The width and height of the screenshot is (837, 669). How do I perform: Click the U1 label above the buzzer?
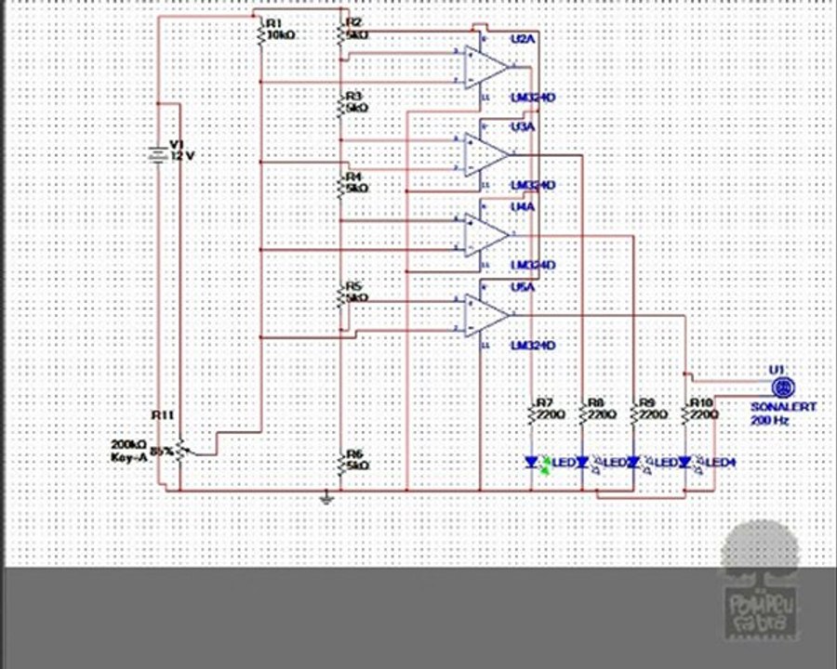[x=777, y=369]
